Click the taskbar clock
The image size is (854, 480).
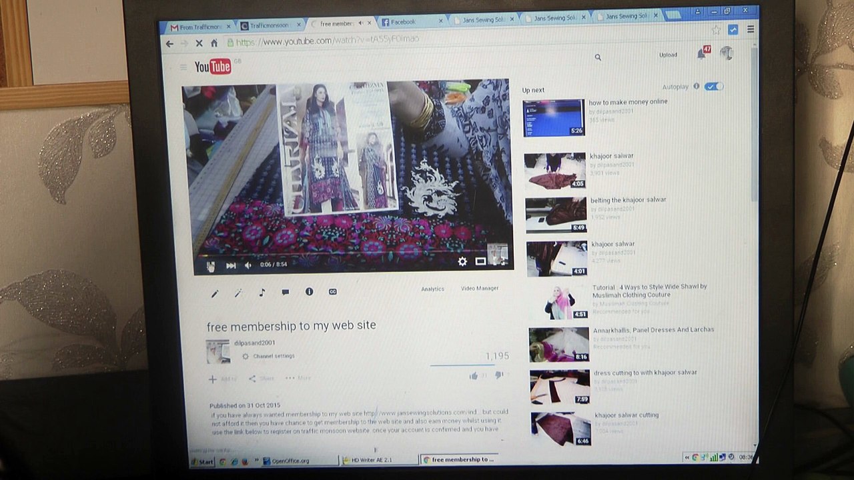[746, 457]
